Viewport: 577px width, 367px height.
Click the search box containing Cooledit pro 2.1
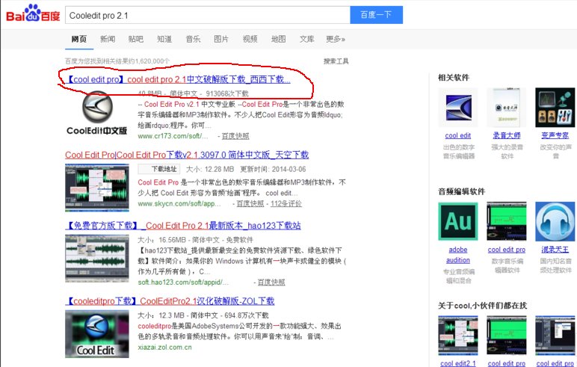click(208, 15)
